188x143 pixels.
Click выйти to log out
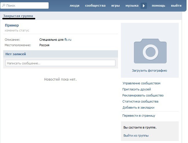tap(176, 5)
